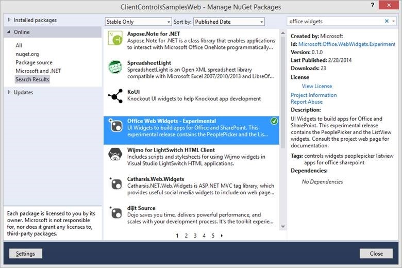402x268 pixels.
Task: Click the Settings button
Action: [x=25, y=254]
